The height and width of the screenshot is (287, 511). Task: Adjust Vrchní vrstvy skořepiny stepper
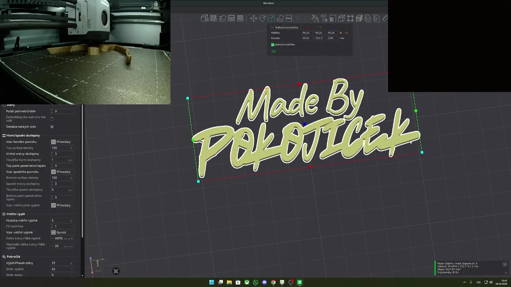(52, 154)
